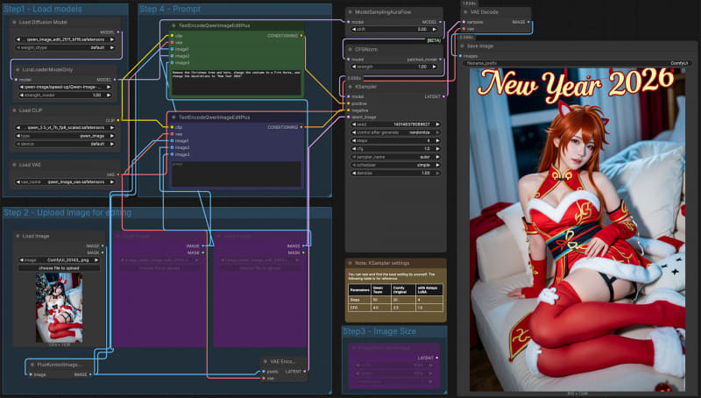
Task: Open the diffusion model file combo in Load Diffusion Model
Action: point(65,39)
